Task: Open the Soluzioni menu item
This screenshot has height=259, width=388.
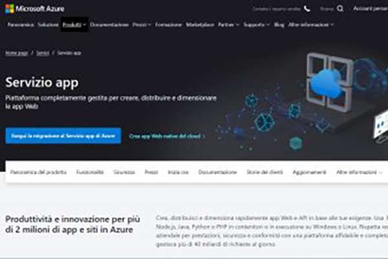Action: (x=48, y=25)
